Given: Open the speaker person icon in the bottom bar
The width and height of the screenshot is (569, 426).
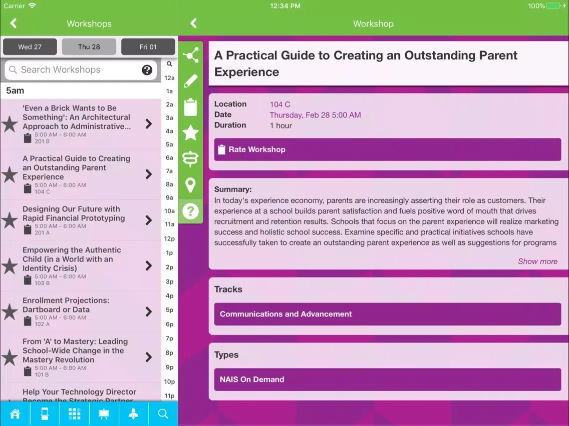Looking at the screenshot, I should pos(134,413).
